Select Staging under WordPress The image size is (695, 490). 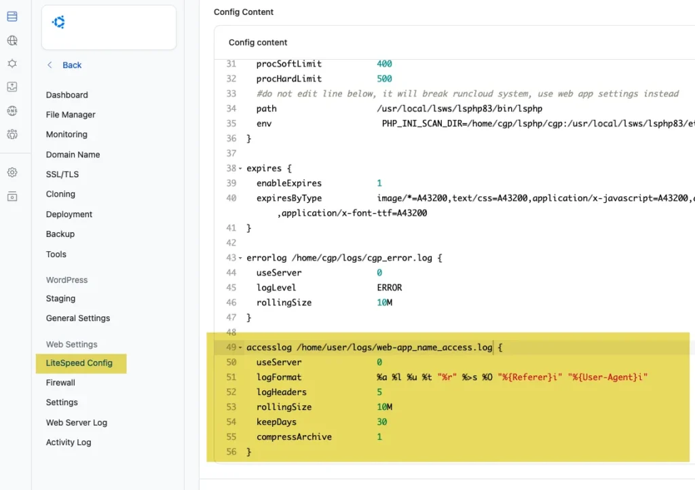coord(59,298)
